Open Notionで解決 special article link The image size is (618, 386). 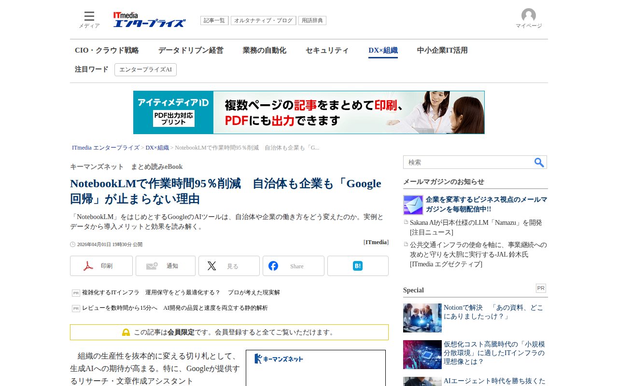coord(493,312)
